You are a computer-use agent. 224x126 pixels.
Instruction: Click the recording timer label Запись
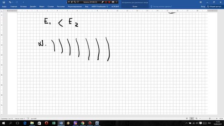point(90,2)
